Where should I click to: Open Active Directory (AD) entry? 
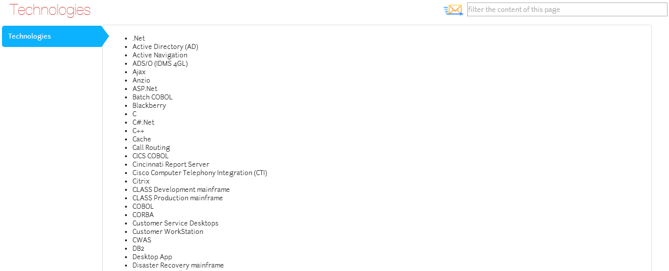(165, 47)
